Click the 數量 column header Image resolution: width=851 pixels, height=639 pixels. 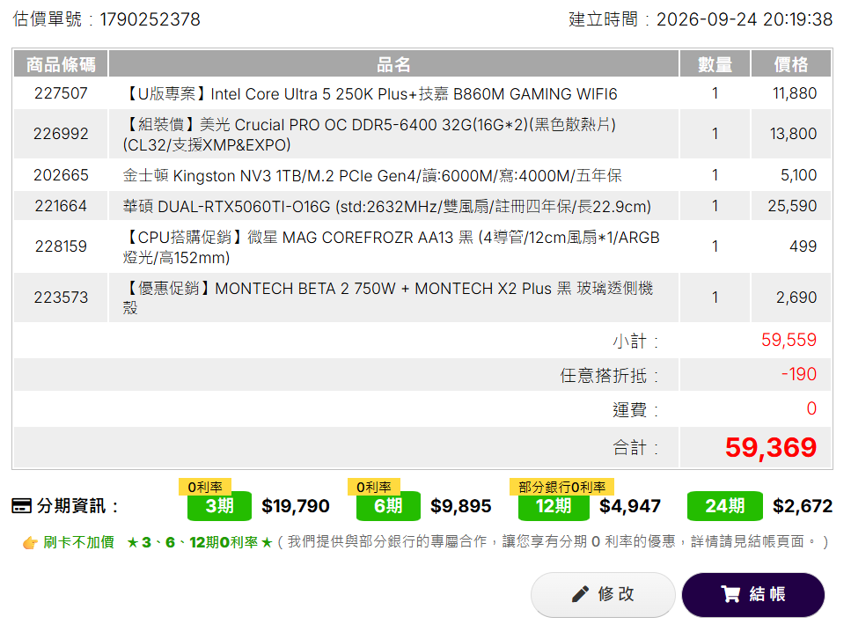715,64
